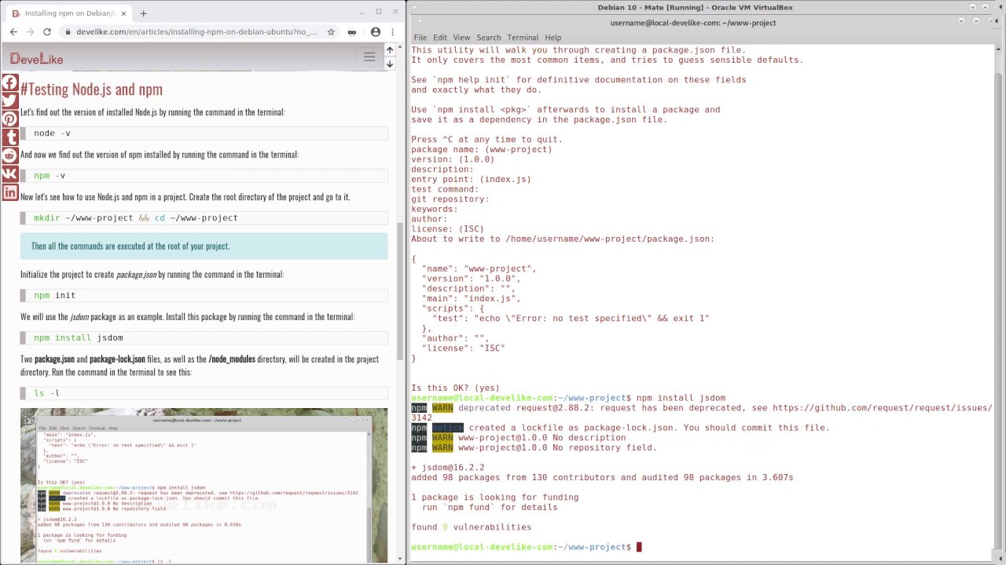Screen dimensions: 1006x565
Task: Click "found 0 vulnerabilities" in terminal
Action: pyautogui.click(x=472, y=527)
